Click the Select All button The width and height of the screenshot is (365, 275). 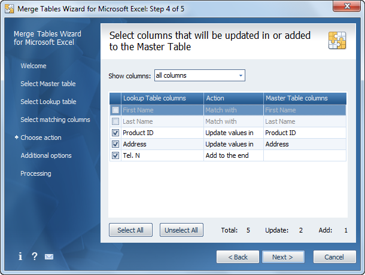(130, 230)
